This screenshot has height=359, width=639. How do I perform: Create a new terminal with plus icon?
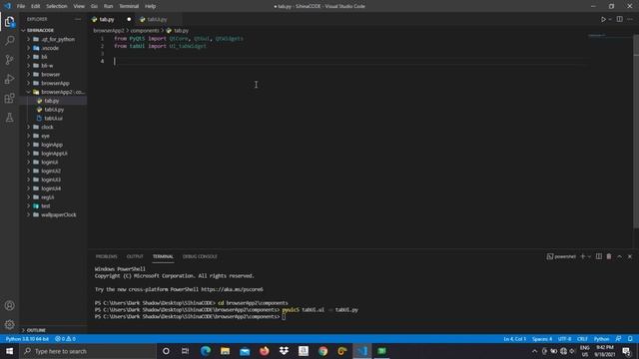point(582,256)
